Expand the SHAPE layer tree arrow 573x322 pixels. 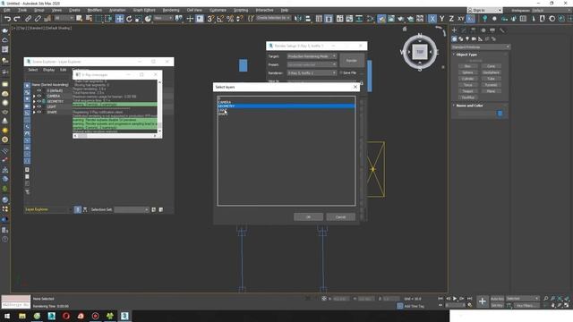(34, 112)
